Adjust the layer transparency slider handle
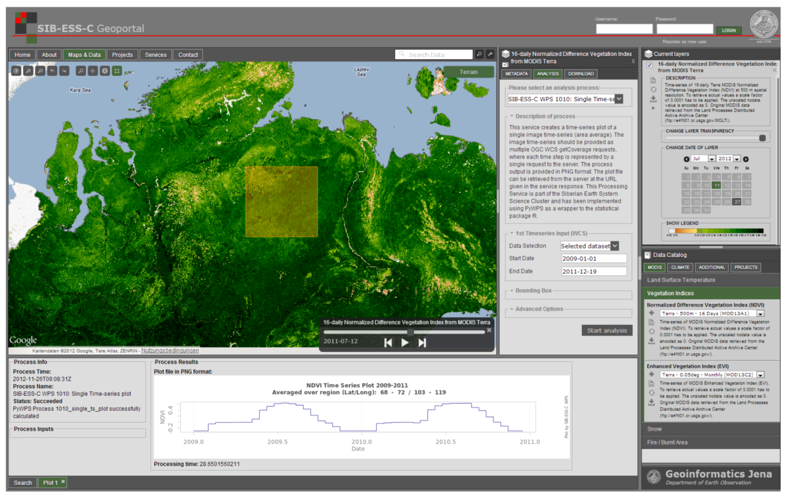Screen dimensions: 790x502 762,138
